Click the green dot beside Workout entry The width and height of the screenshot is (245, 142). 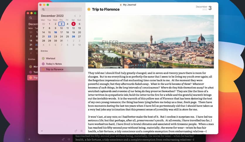(x=43, y=58)
